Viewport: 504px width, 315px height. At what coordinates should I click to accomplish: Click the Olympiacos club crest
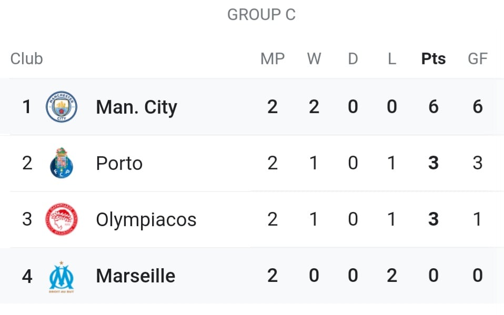tap(62, 219)
